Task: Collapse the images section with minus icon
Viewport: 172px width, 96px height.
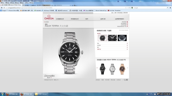Action: tap(127, 33)
